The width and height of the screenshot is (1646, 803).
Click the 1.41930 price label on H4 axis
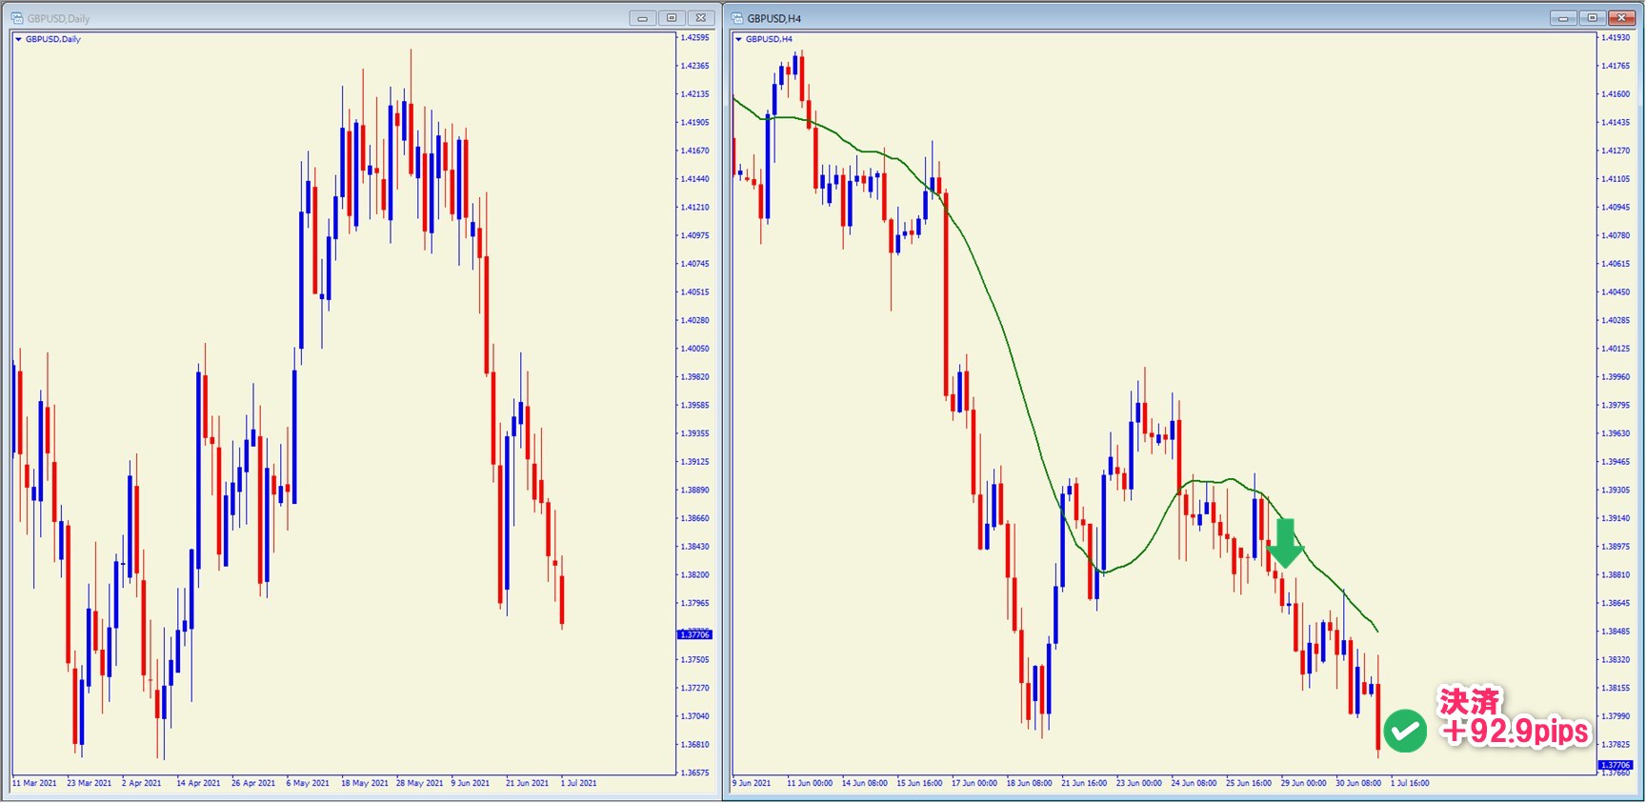pos(1616,38)
